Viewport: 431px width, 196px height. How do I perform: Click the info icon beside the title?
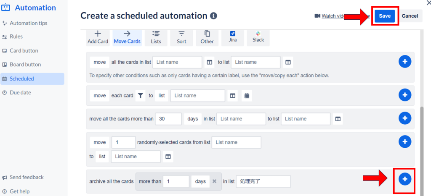(213, 16)
